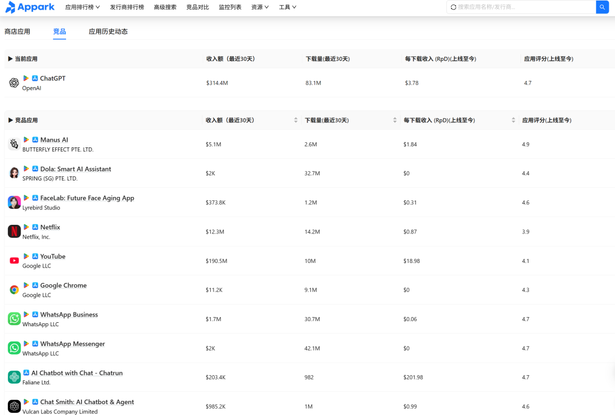Click publisher name OpenAI
Screen dimensions: 615x415
[32, 88]
